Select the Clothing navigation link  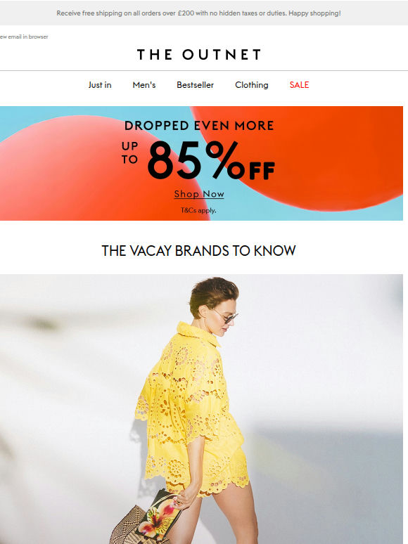pos(252,85)
